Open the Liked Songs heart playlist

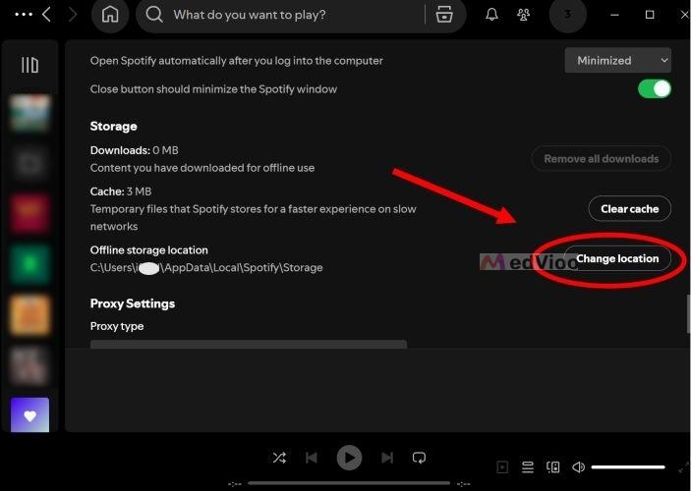click(x=29, y=414)
